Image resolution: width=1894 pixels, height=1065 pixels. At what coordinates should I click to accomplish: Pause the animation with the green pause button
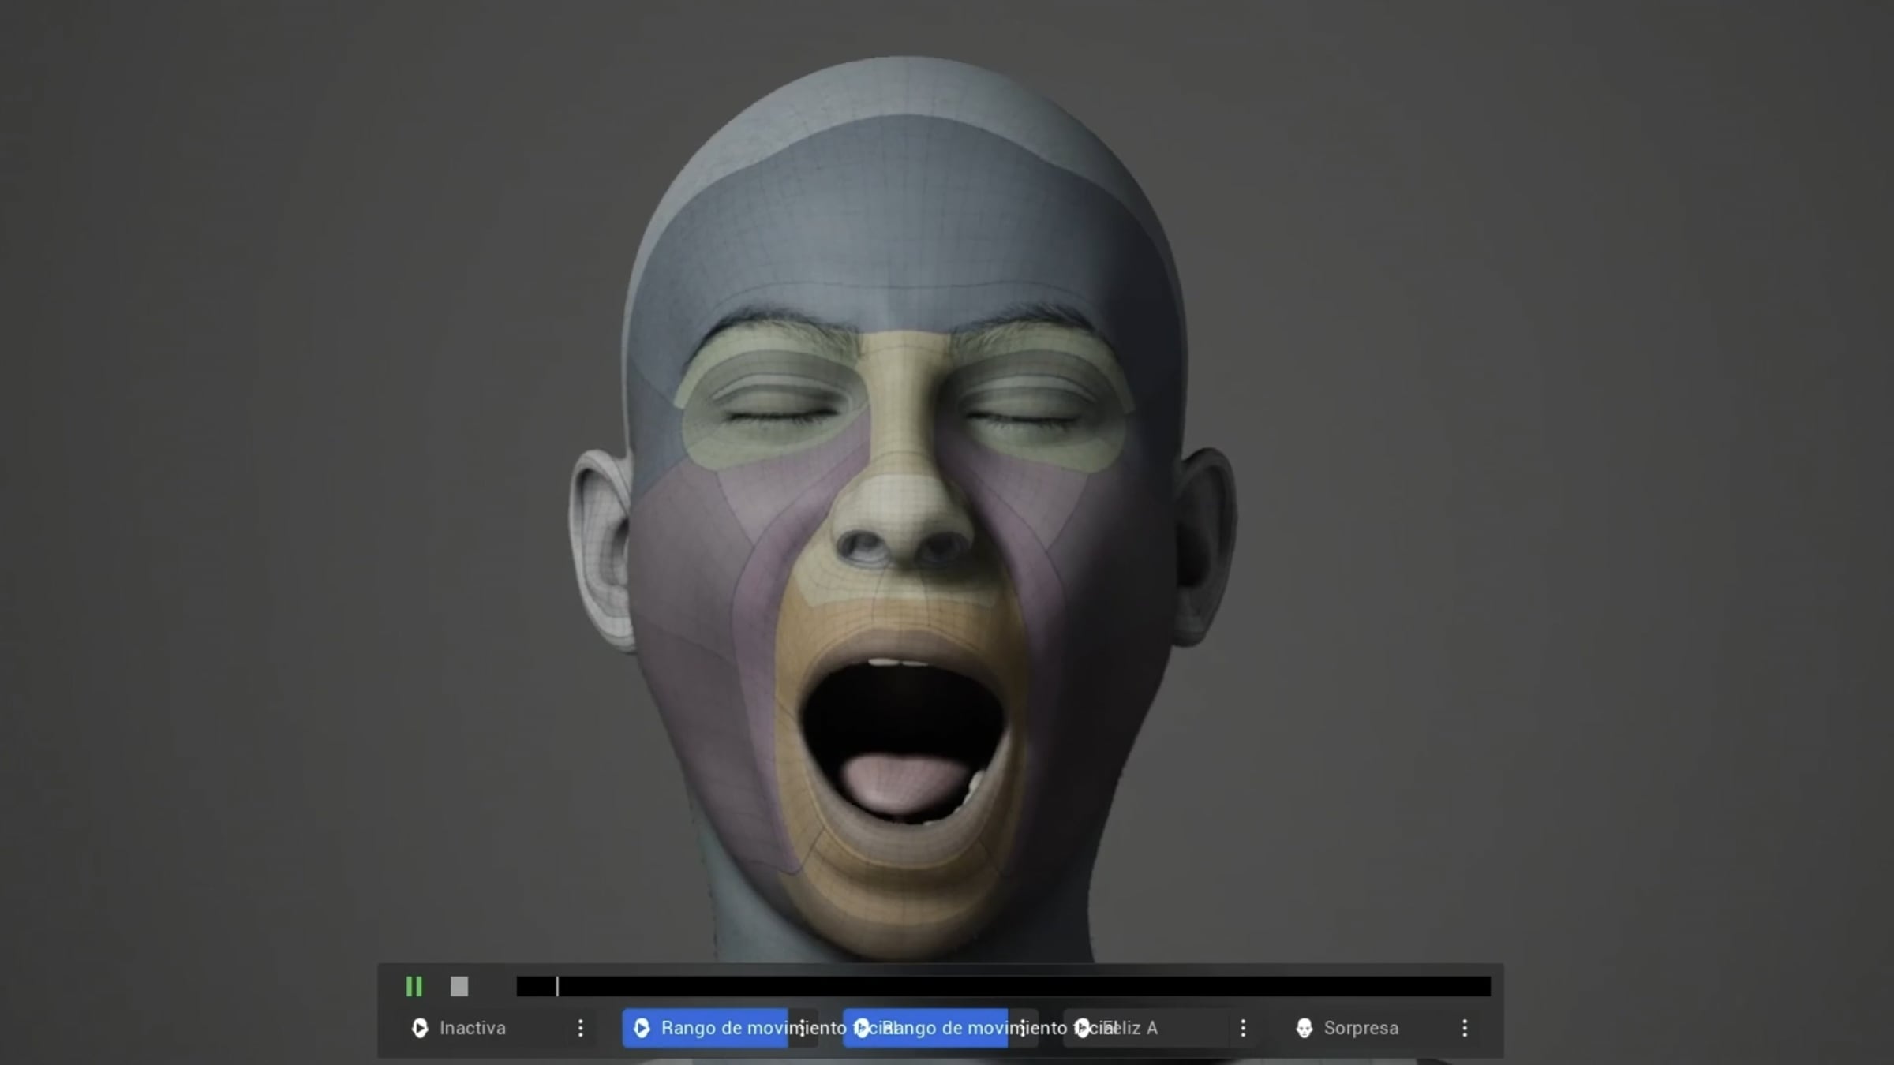point(414,986)
